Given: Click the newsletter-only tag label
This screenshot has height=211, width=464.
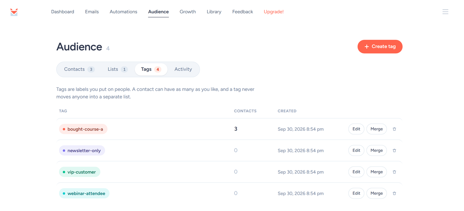Looking at the screenshot, I should coord(82,150).
